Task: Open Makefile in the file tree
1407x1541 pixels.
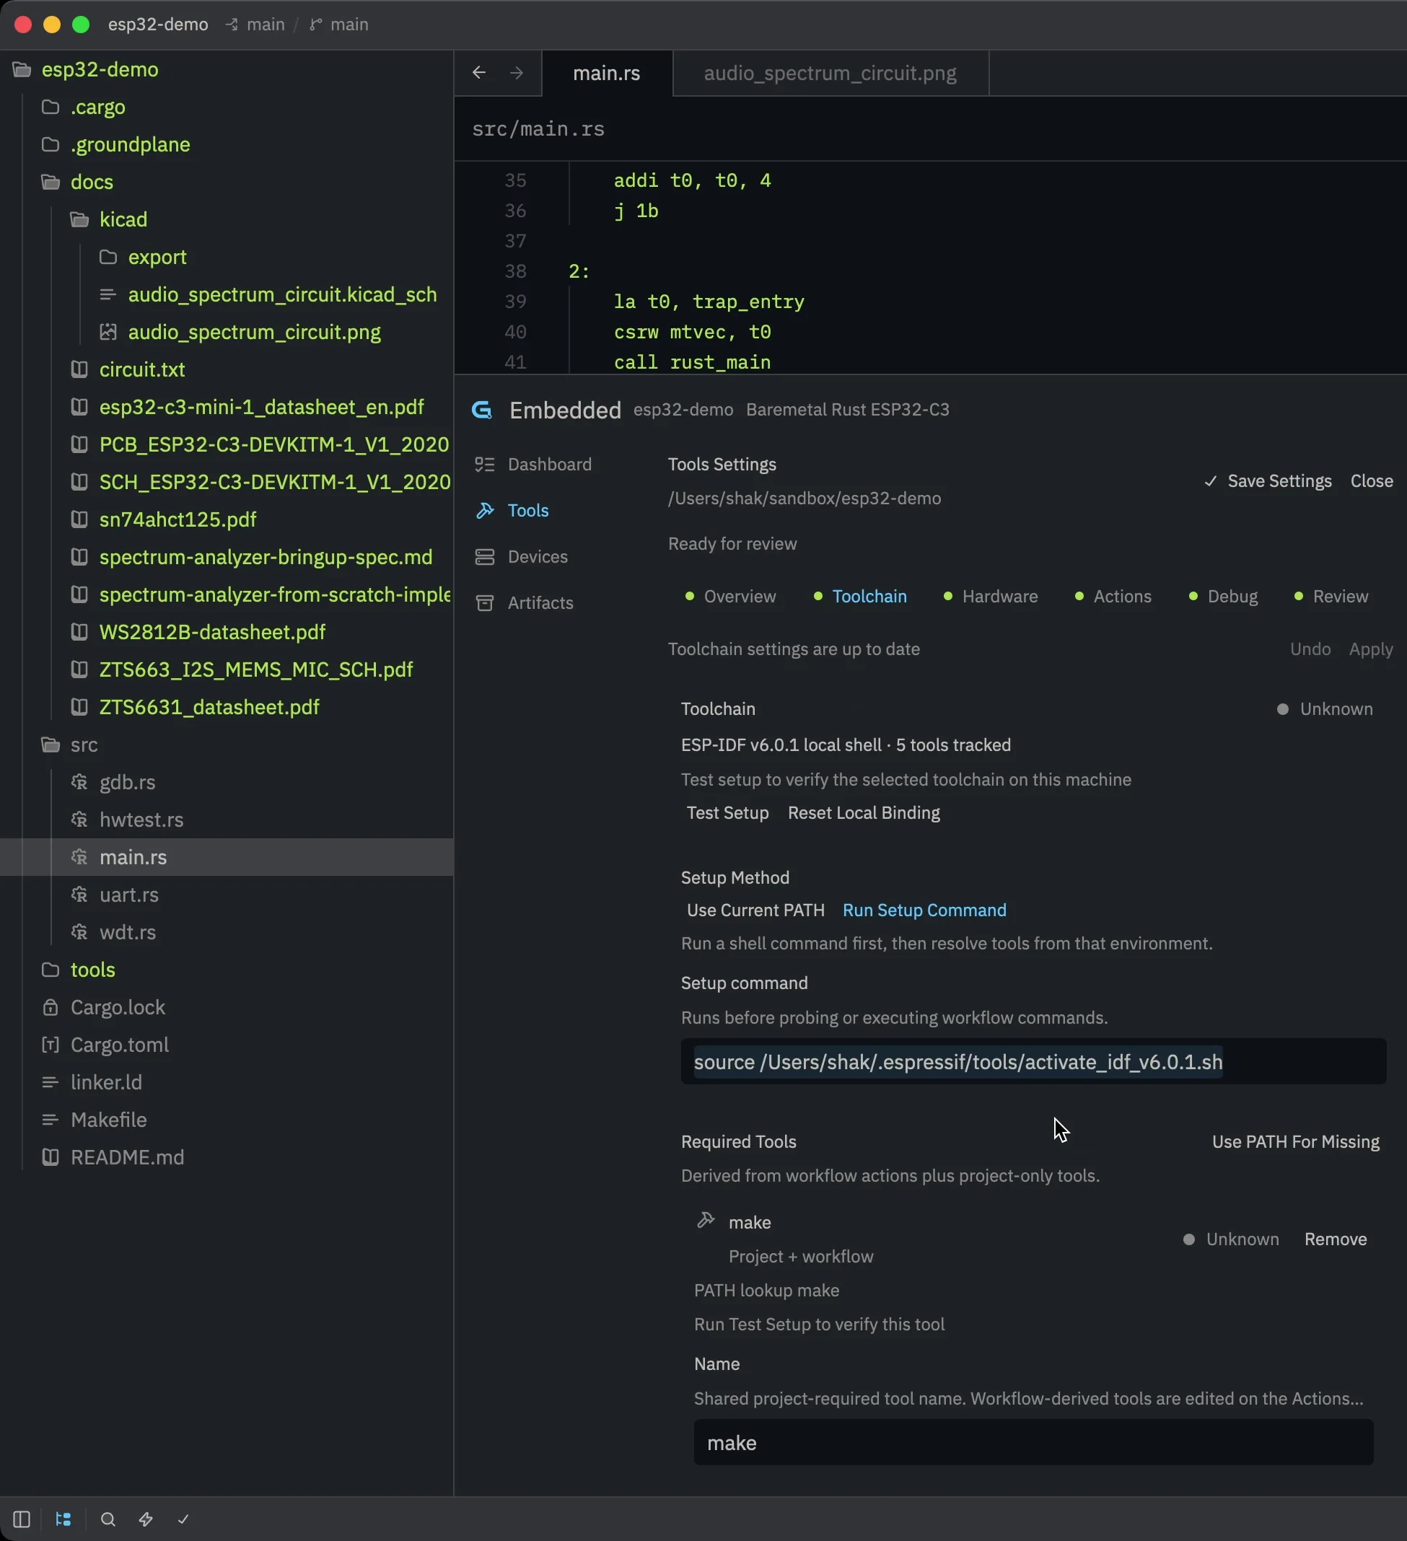Action: tap(108, 1119)
